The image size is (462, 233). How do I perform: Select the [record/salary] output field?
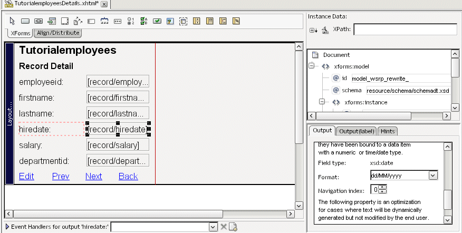click(118, 145)
